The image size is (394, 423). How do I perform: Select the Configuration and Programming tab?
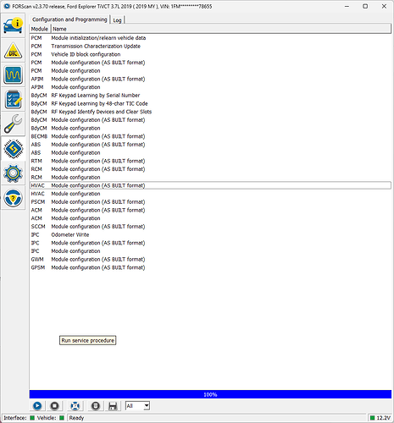pyautogui.click(x=69, y=19)
